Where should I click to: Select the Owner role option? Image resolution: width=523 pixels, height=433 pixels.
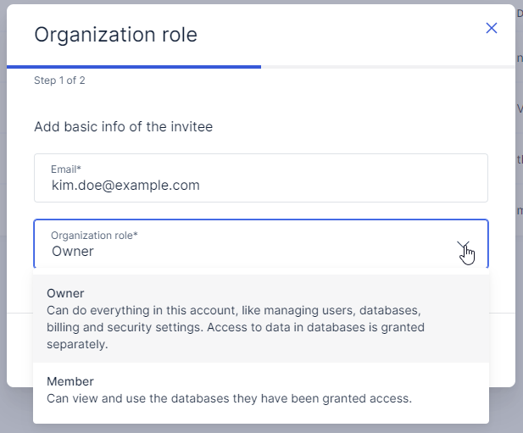pos(260,318)
